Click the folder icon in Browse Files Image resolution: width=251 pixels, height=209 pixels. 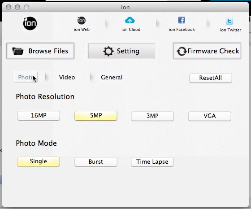coord(18,51)
